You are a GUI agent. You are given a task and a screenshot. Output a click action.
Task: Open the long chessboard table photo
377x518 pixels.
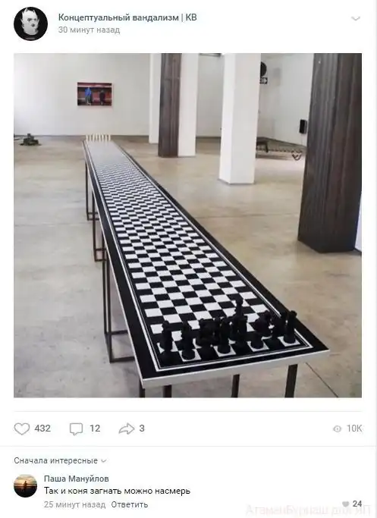(x=187, y=225)
